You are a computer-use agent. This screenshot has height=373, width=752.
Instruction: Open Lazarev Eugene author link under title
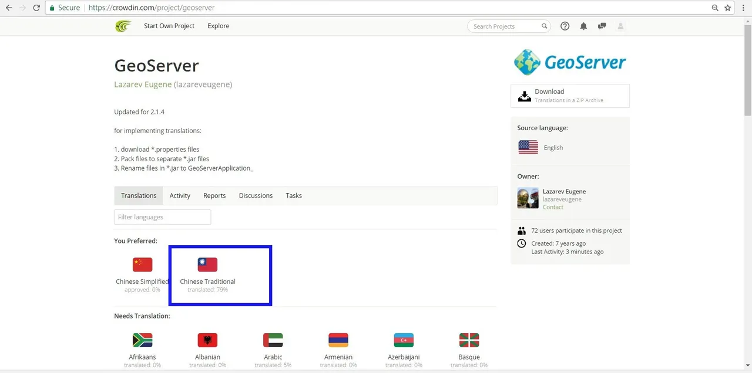click(143, 84)
